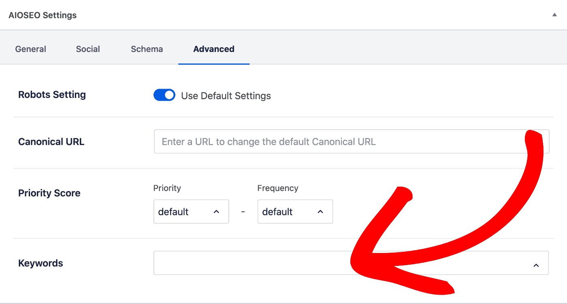Collapse the AIOSEO Settings panel arrow
Image resolution: width=567 pixels, height=304 pixels.
point(554,15)
